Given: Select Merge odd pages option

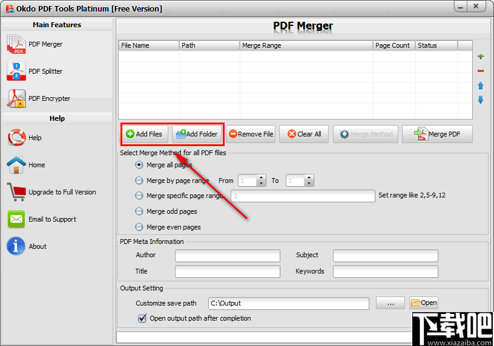Looking at the screenshot, I should pyautogui.click(x=139, y=211).
